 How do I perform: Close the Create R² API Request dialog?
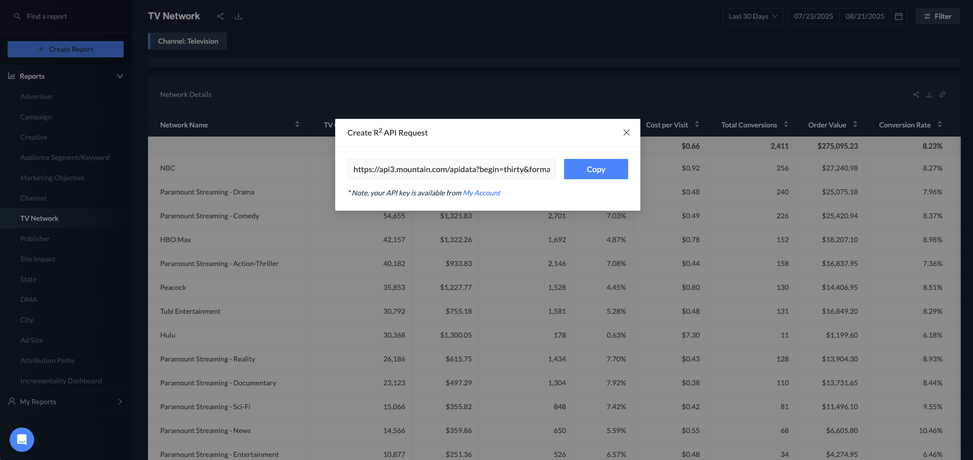(627, 133)
